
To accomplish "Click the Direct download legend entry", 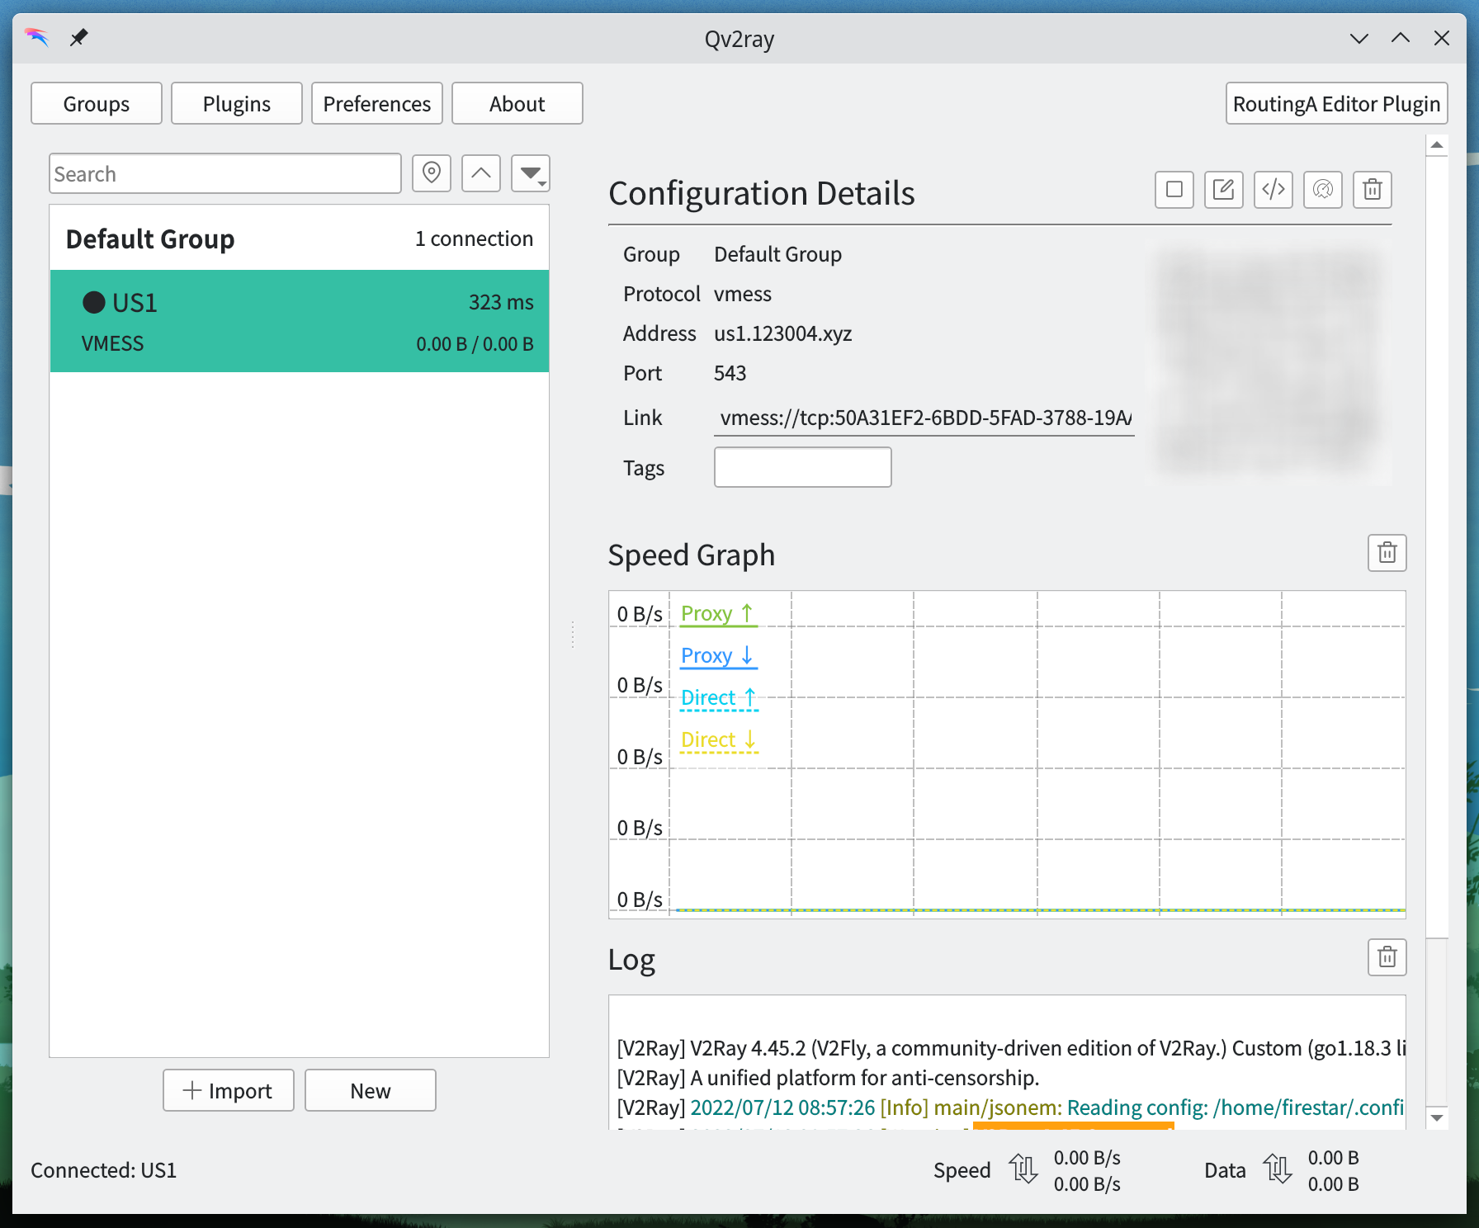I will pyautogui.click(x=719, y=740).
